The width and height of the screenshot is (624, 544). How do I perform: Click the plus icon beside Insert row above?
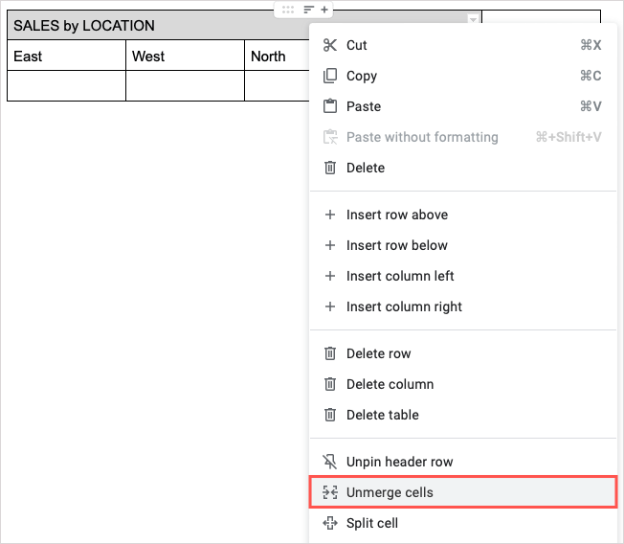click(x=330, y=215)
